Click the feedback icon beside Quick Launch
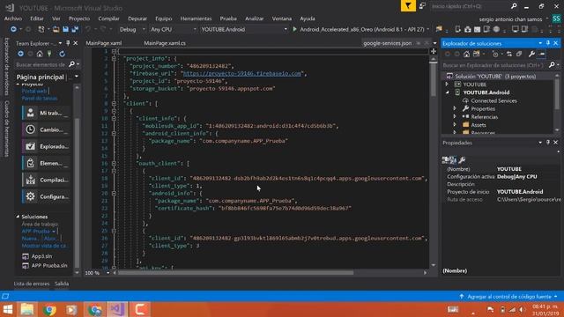 [x=422, y=6]
